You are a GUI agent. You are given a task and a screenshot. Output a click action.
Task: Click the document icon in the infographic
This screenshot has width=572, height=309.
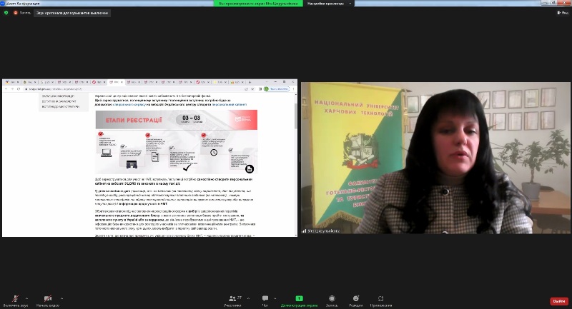coord(155,157)
